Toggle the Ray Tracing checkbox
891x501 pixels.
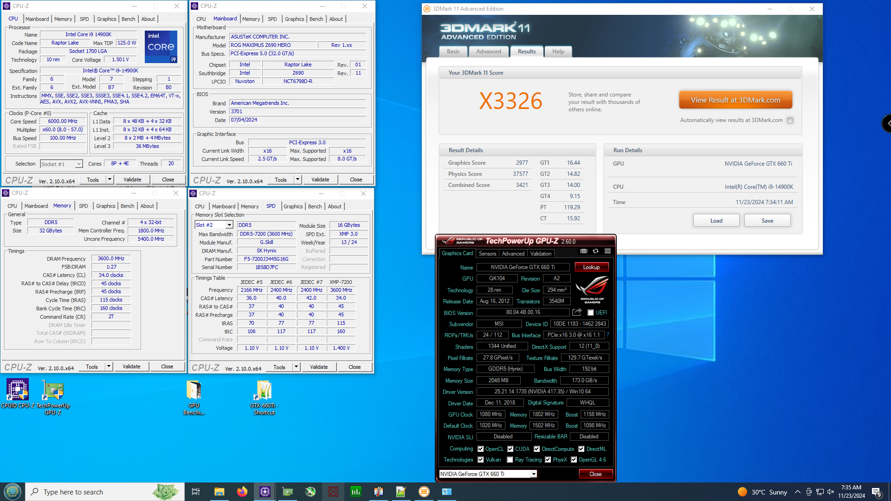[x=510, y=460]
